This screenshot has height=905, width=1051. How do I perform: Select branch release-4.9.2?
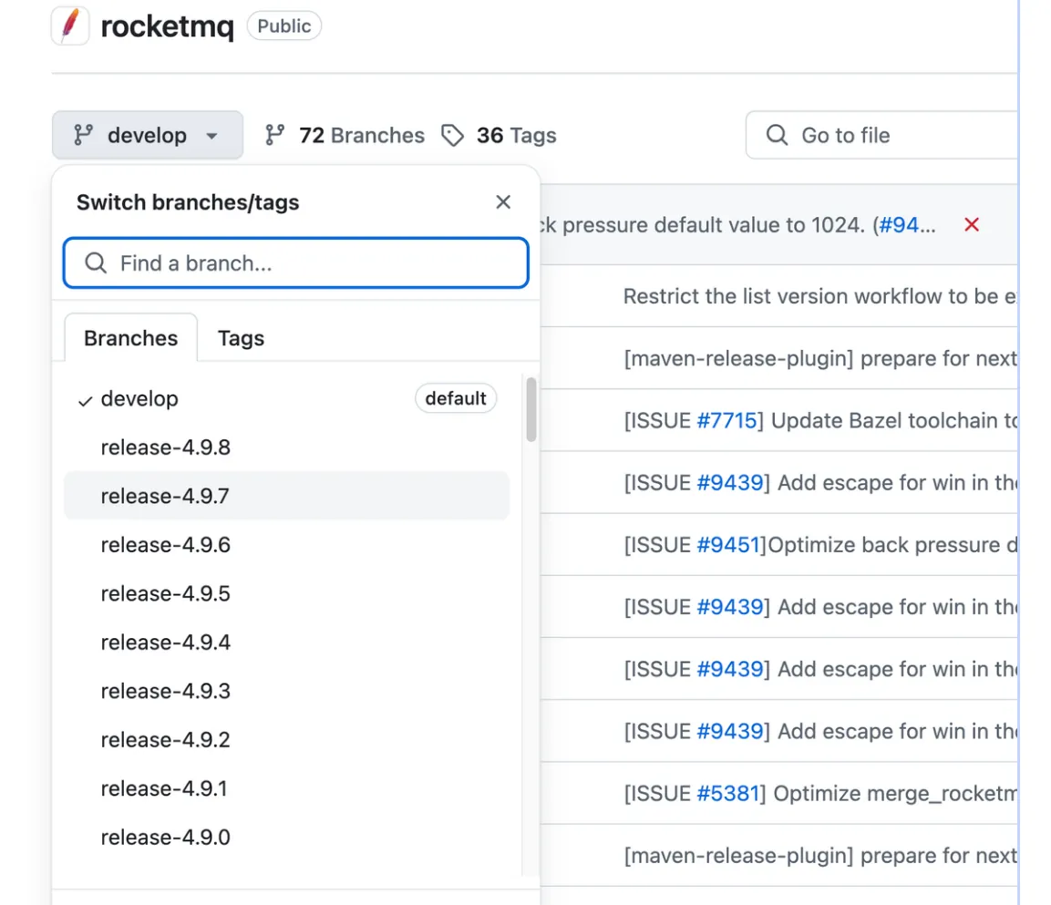[x=287, y=739]
